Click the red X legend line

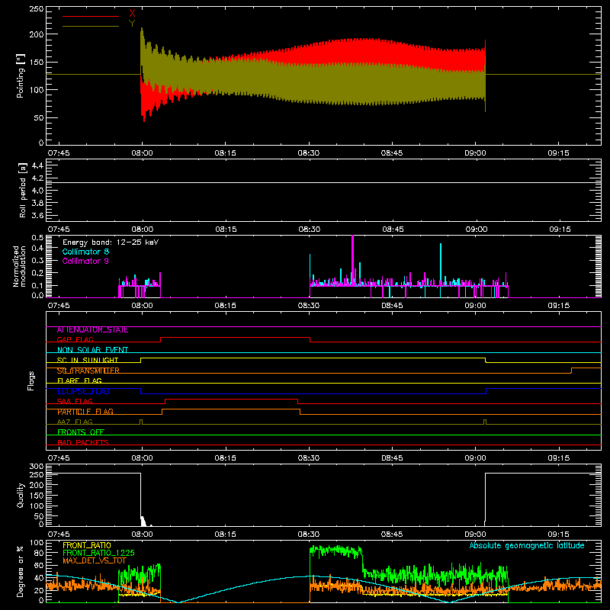tap(91, 16)
